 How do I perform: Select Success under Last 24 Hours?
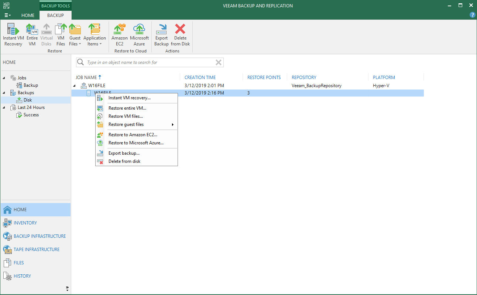coord(31,115)
